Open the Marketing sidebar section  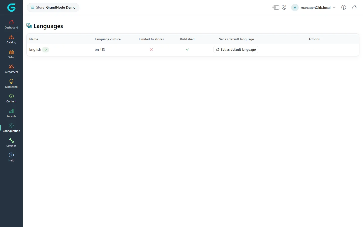tap(11, 84)
